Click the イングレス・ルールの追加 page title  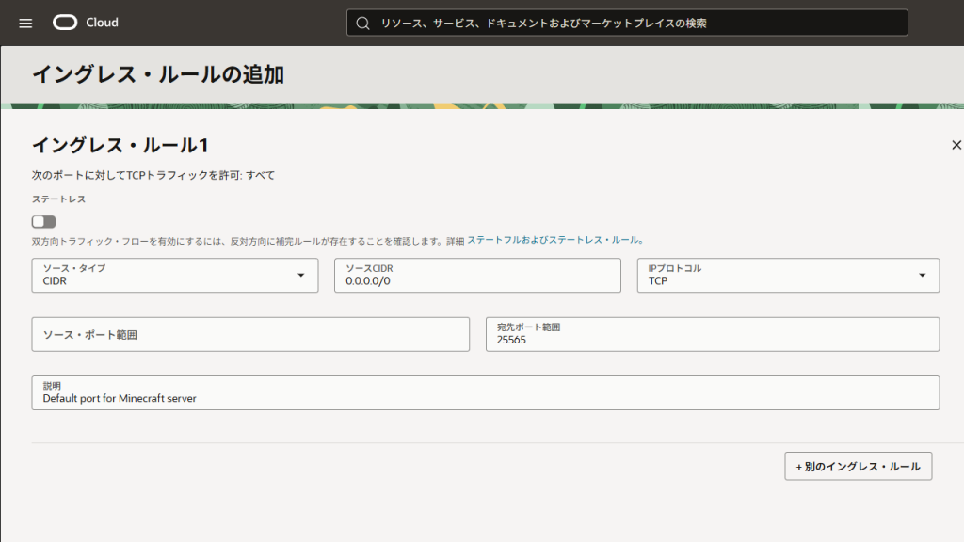158,74
